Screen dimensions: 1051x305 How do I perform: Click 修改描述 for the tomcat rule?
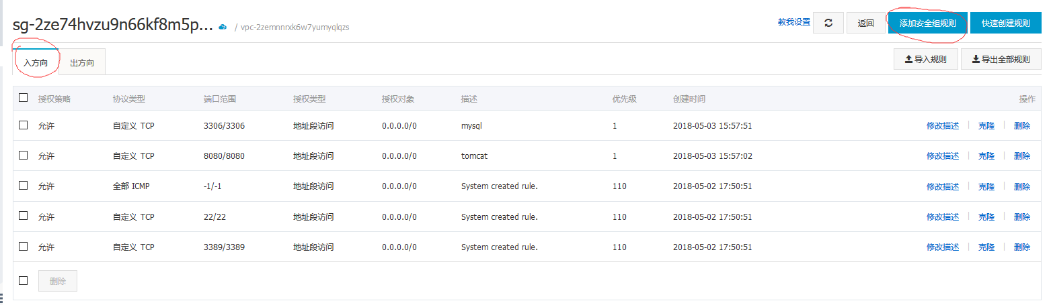(x=943, y=156)
